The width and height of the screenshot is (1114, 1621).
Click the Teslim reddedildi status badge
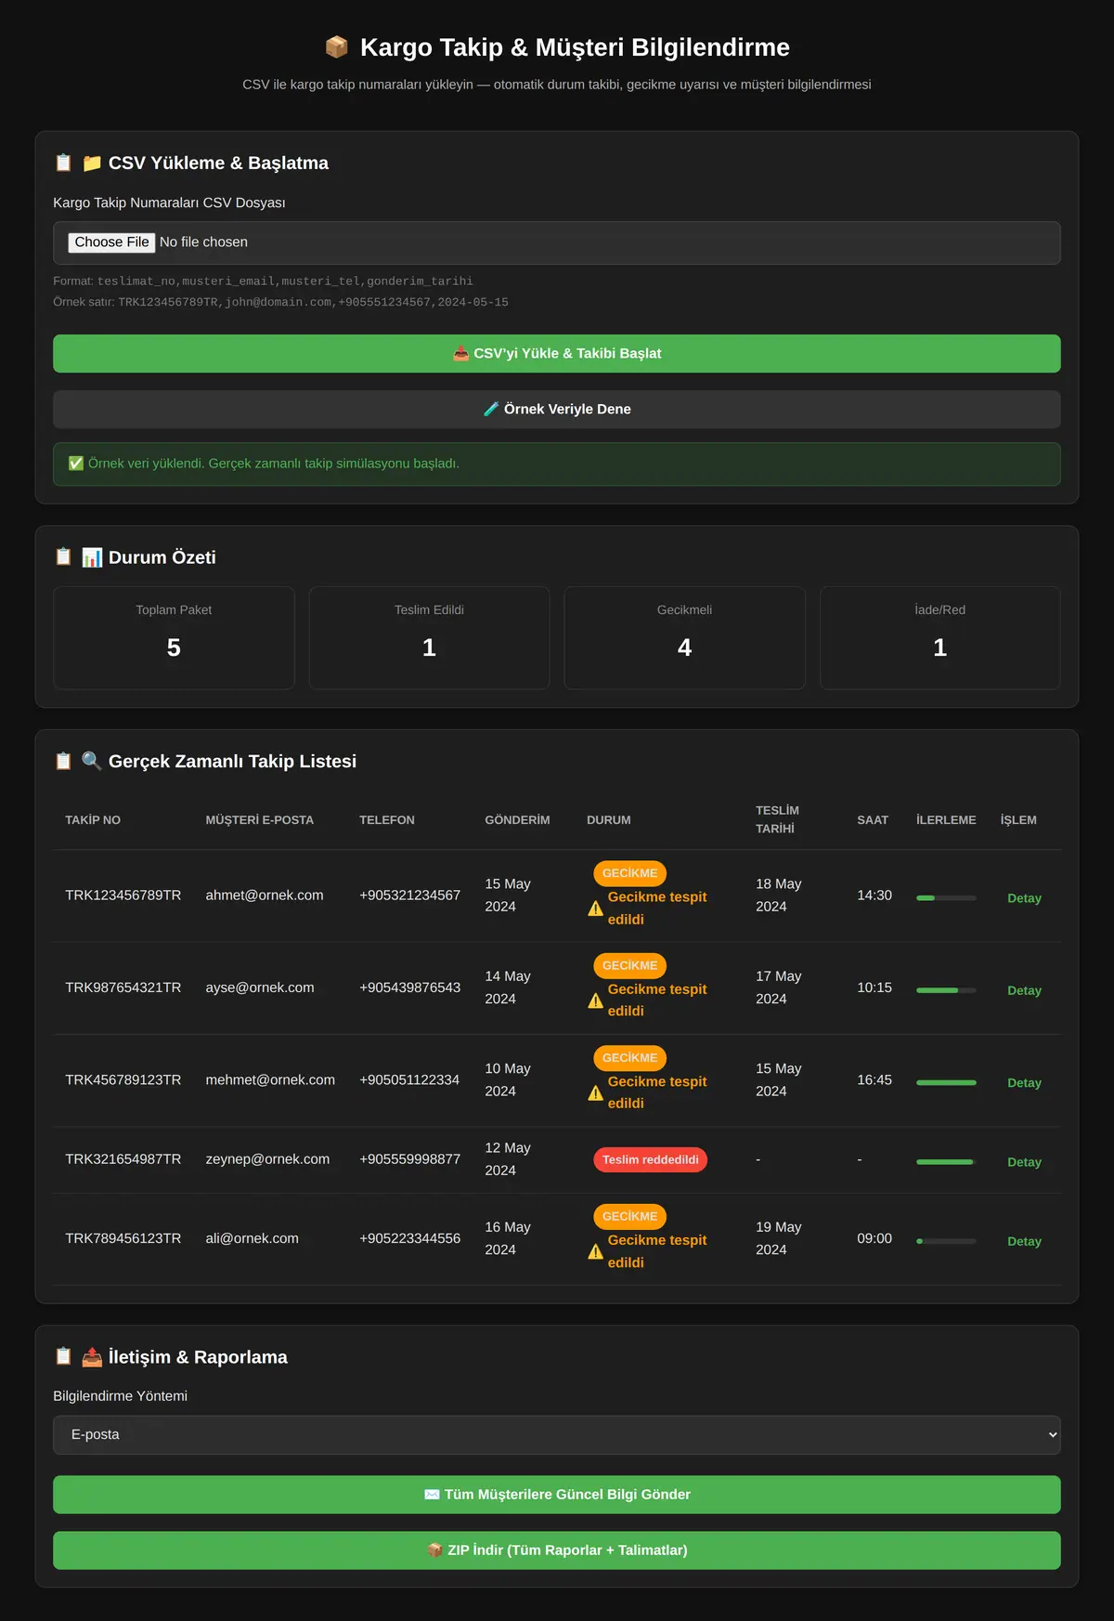coord(650,1160)
